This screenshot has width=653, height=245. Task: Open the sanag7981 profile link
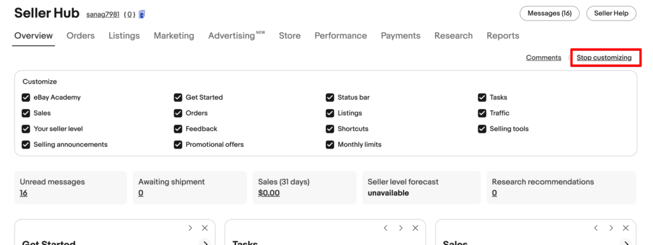[x=103, y=15]
